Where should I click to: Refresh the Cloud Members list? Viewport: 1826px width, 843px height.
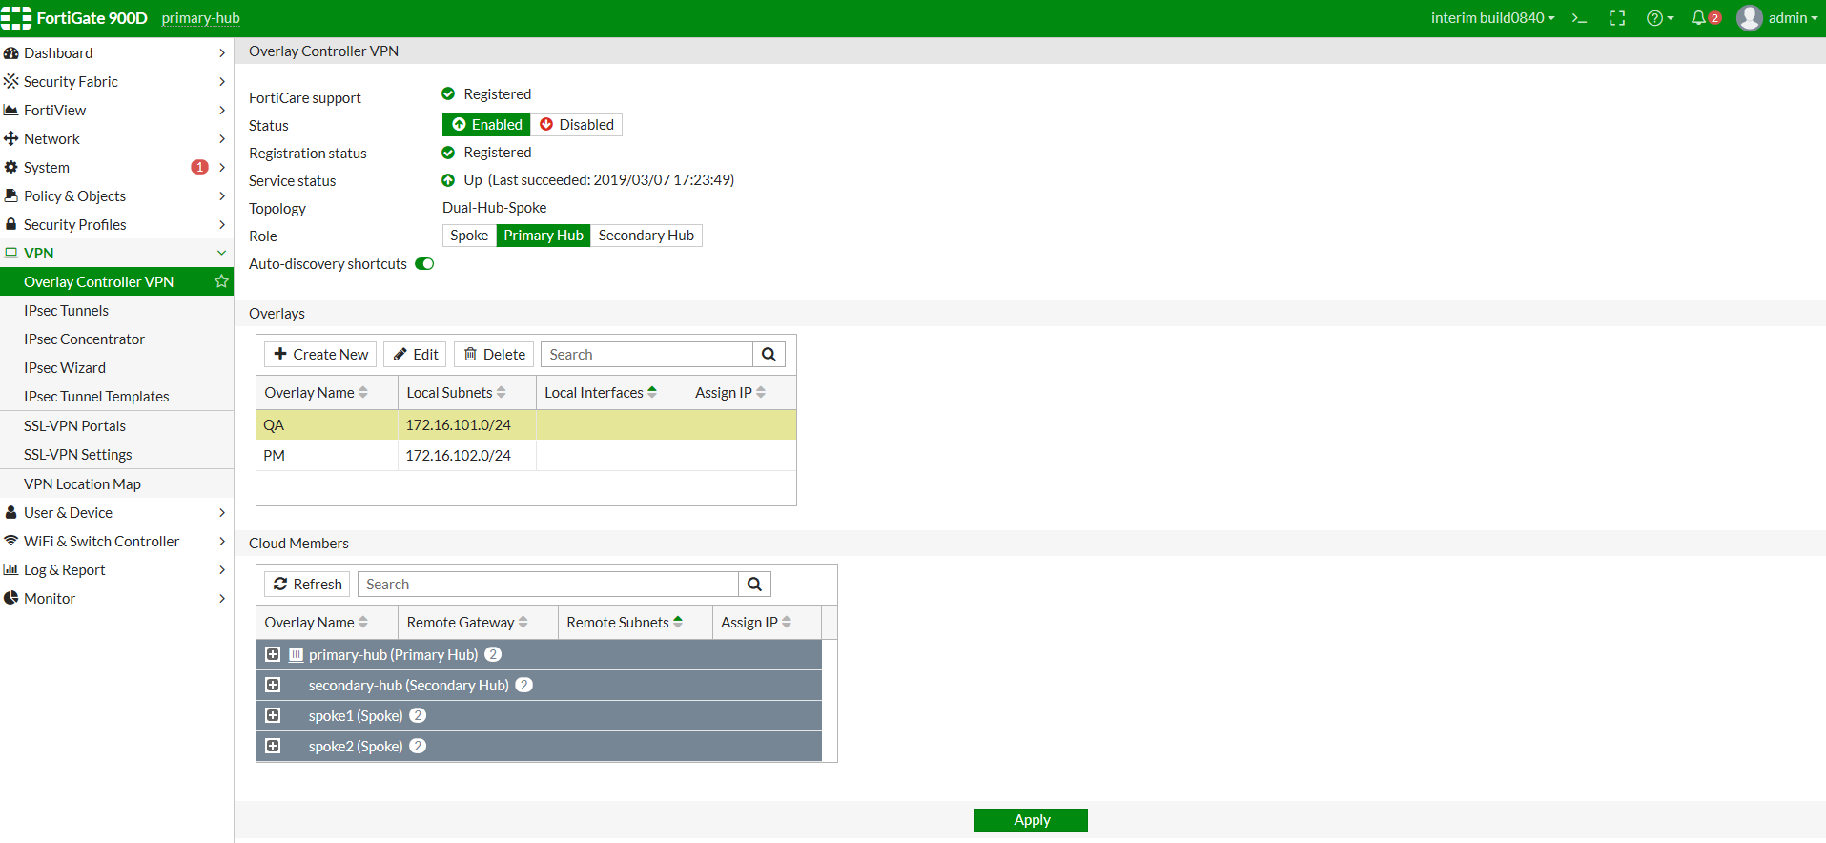tap(307, 585)
